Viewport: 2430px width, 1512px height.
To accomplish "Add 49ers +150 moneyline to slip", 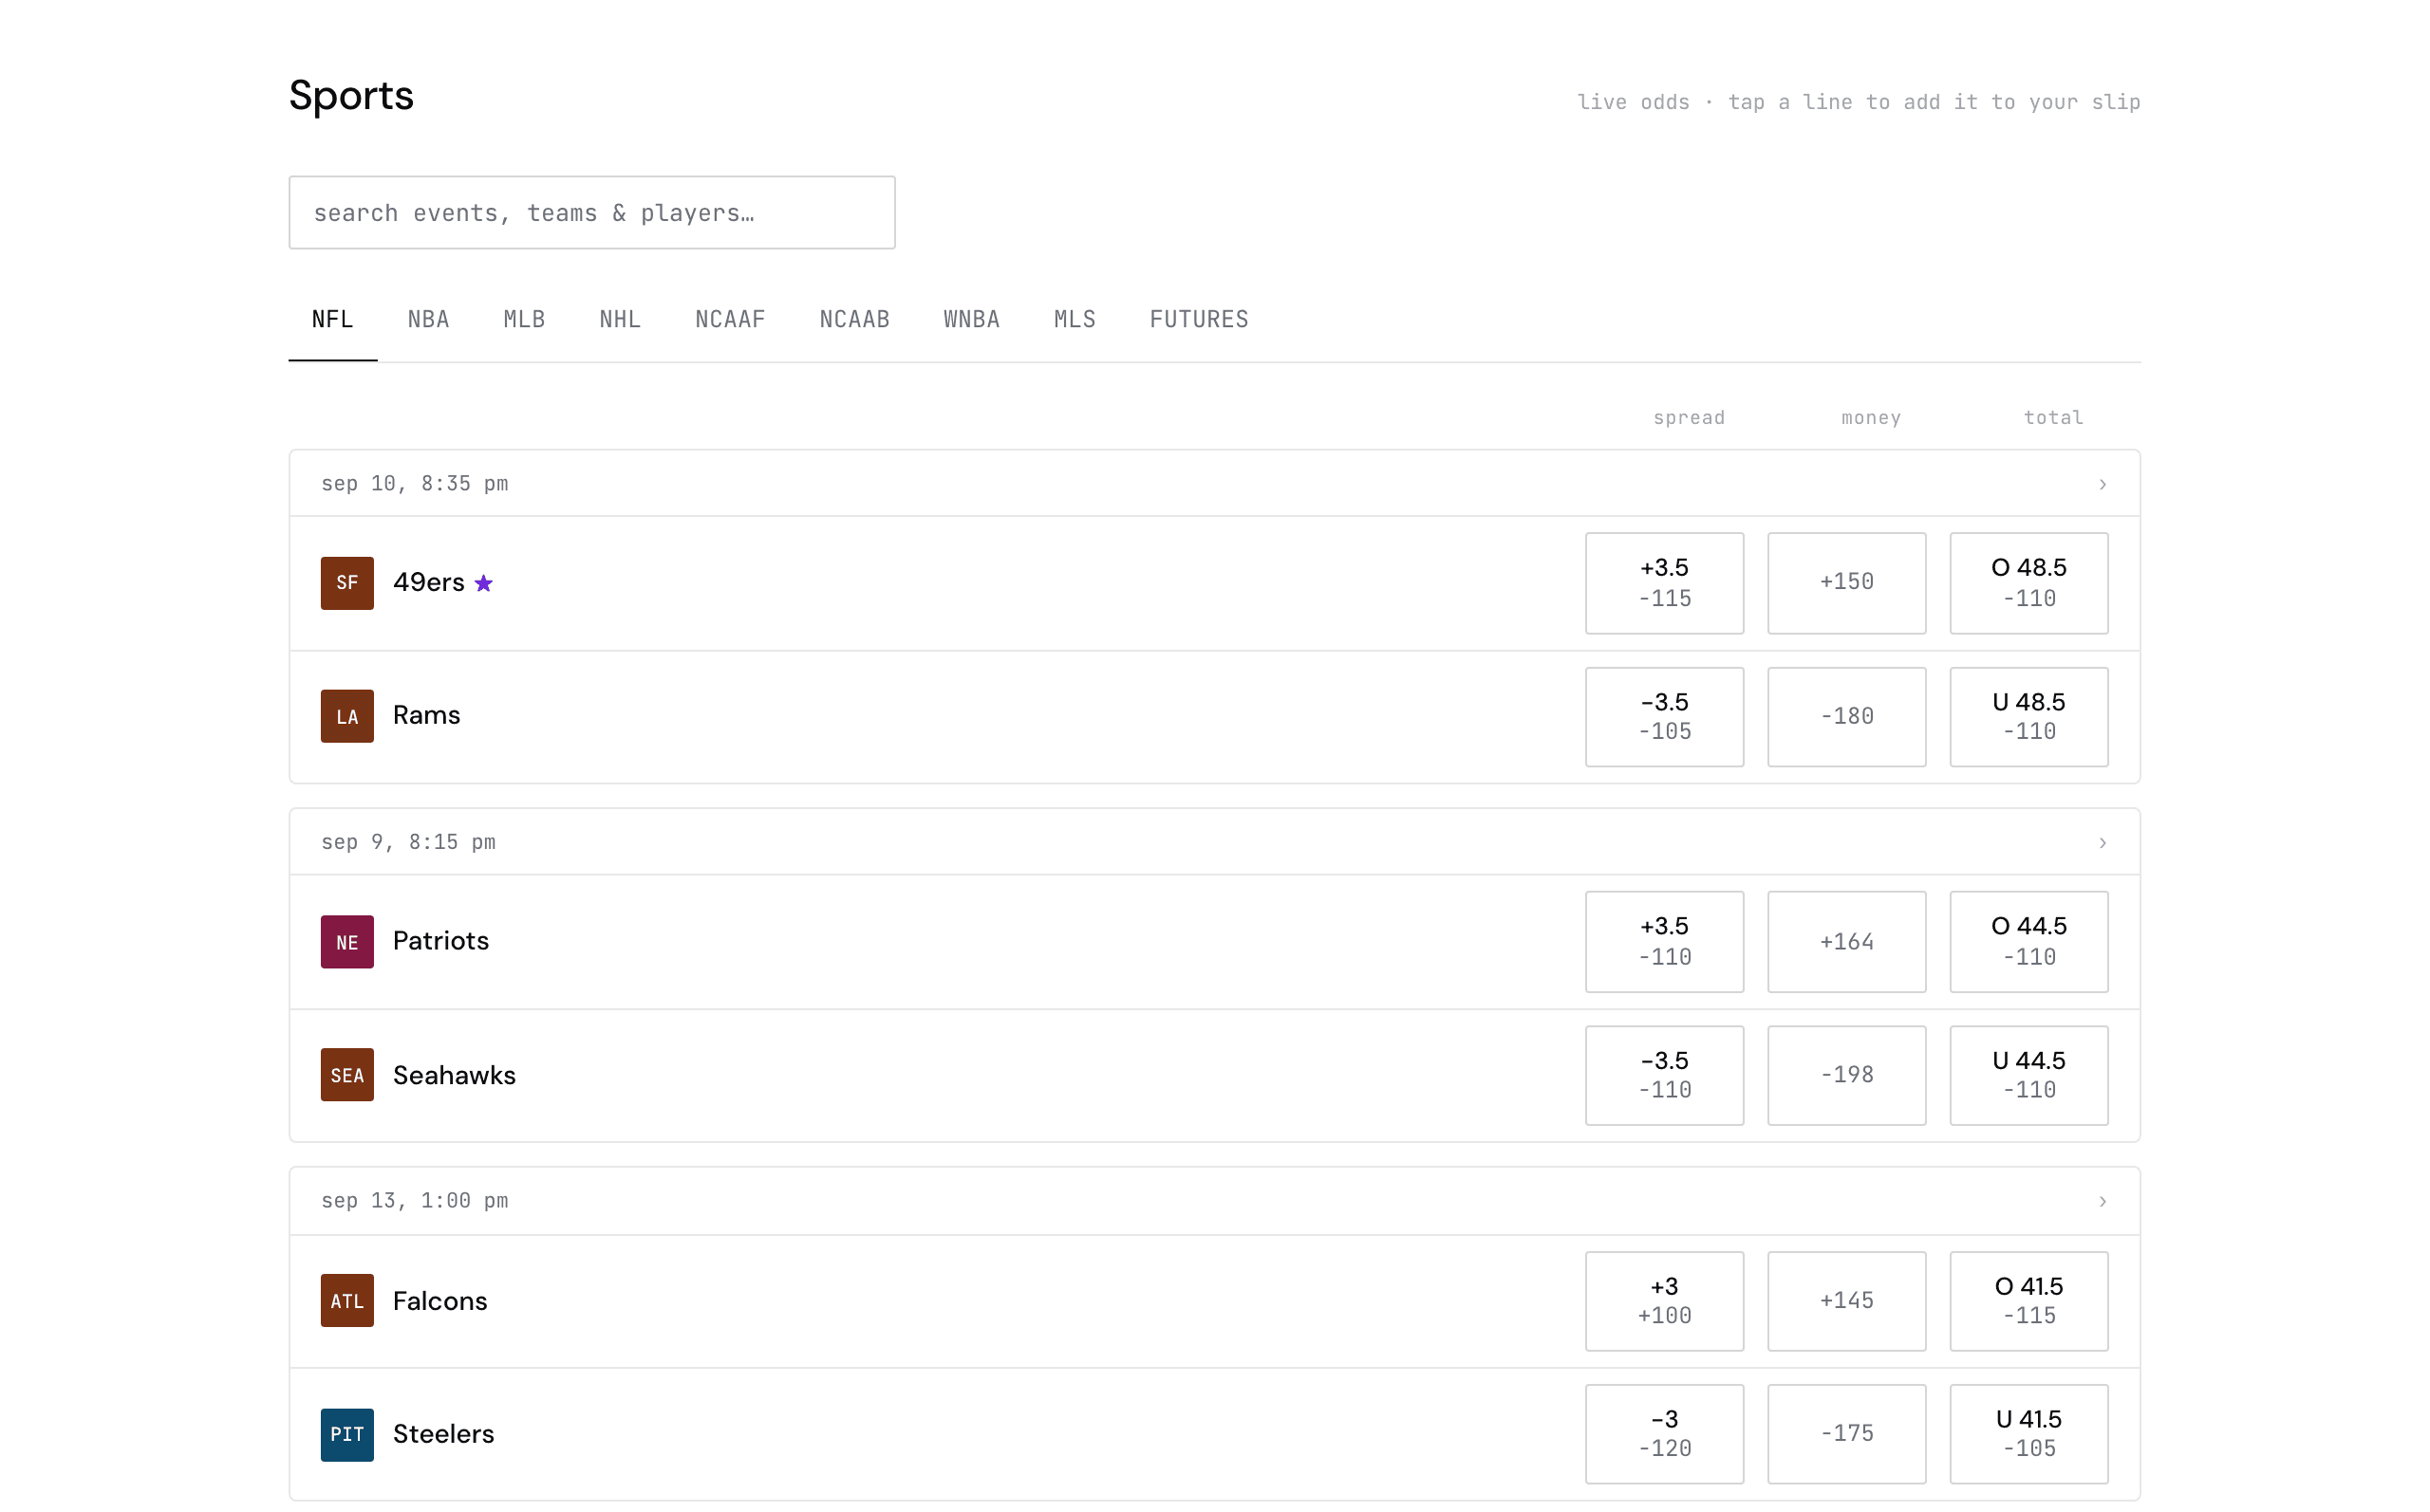I will 1847,583.
